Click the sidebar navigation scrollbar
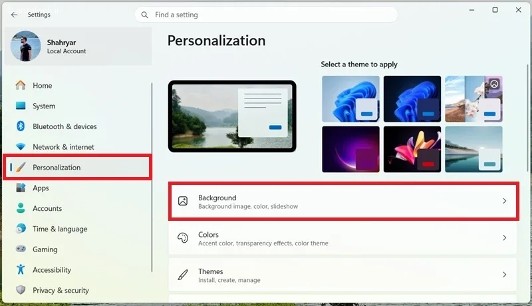Screen dimensions: 532x306 (x=152, y=176)
